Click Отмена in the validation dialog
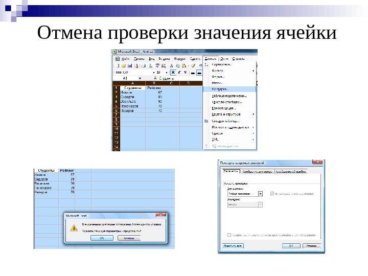 tap(311, 246)
